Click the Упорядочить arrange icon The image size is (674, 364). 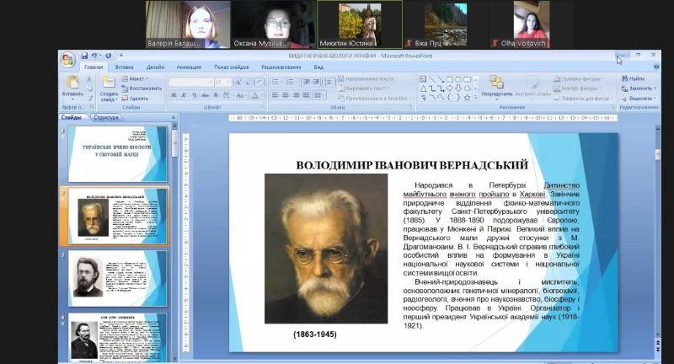pyautogui.click(x=496, y=83)
